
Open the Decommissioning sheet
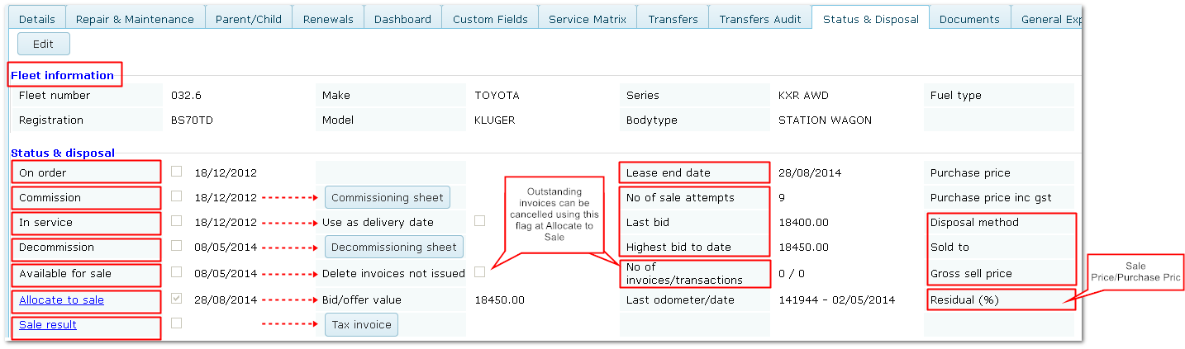tap(394, 247)
